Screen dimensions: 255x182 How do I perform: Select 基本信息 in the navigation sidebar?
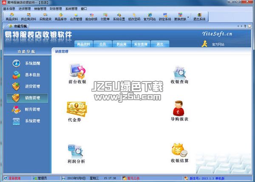click(27, 75)
